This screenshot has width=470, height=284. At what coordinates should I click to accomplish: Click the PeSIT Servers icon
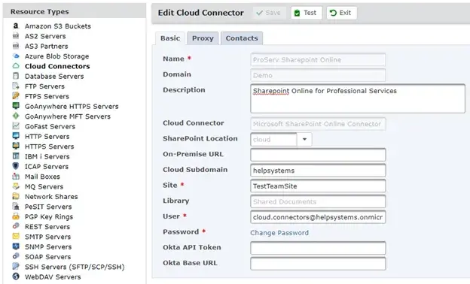pyautogui.click(x=16, y=207)
